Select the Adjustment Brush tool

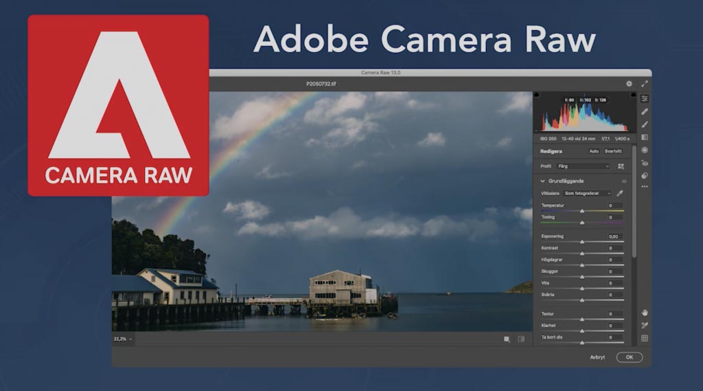645,124
